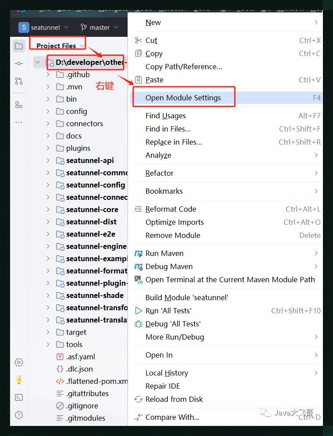Click the .asf.yaml file icon
The width and height of the screenshot is (333, 436).
[x=60, y=357]
